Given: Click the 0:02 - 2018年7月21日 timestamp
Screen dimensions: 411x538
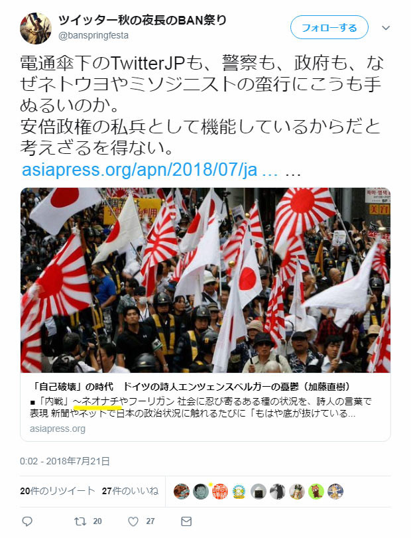Looking at the screenshot, I should pyautogui.click(x=65, y=461).
